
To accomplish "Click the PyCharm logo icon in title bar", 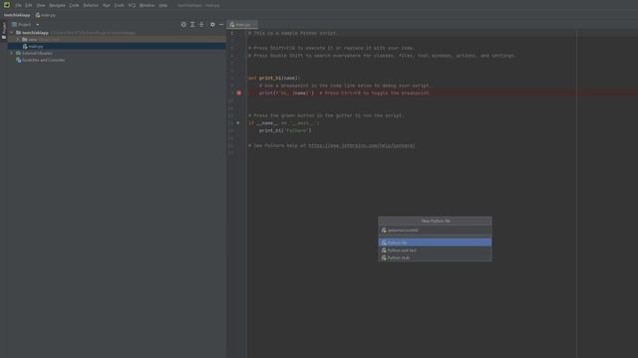I will coord(7,5).
